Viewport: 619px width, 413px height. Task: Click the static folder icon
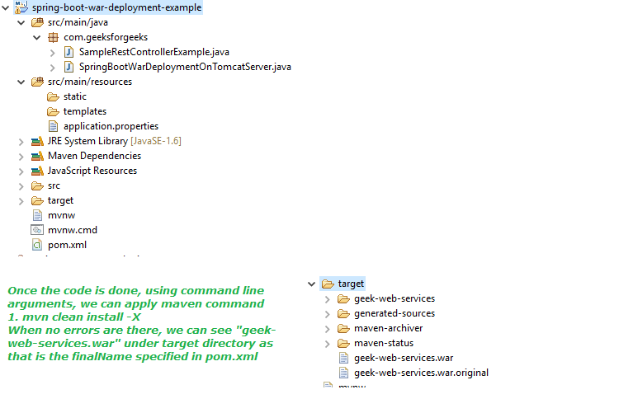point(53,96)
